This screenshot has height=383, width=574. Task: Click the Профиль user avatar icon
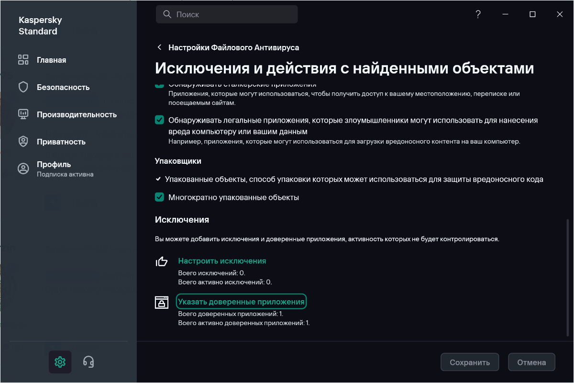(x=23, y=169)
